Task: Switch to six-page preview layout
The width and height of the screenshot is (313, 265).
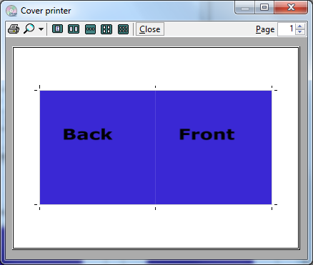Action: pos(123,29)
